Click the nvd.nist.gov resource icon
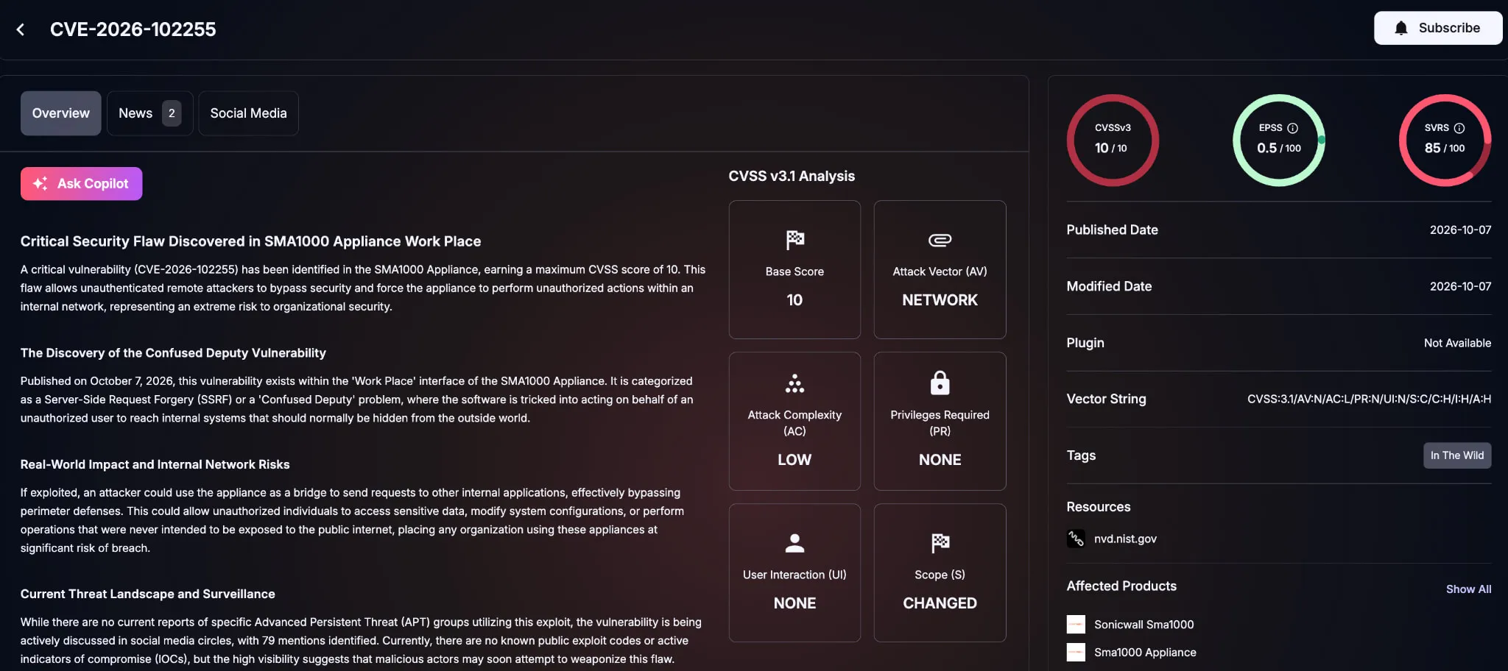Viewport: 1508px width, 671px height. point(1076,539)
